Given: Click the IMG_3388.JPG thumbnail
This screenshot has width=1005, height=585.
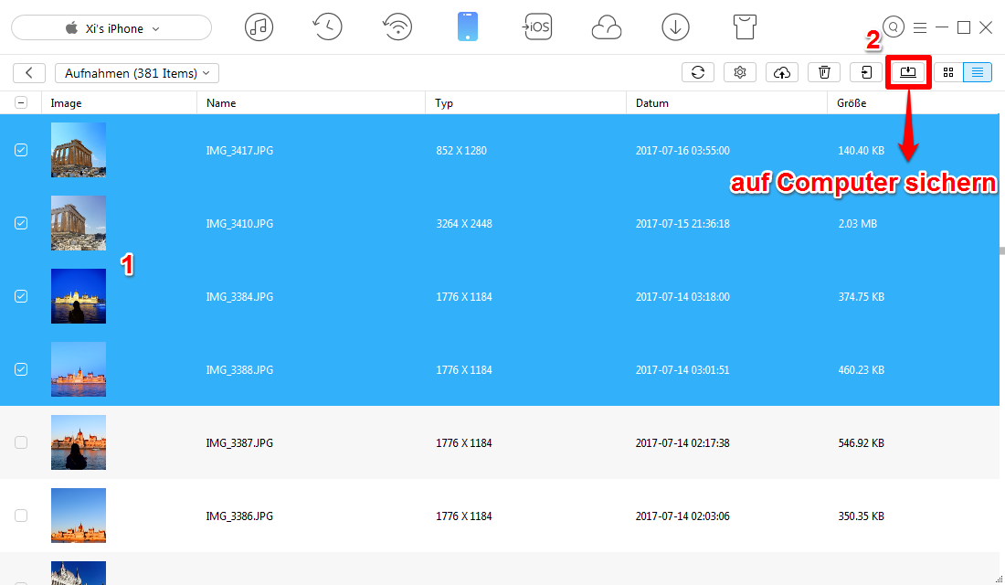Looking at the screenshot, I should coord(79,369).
